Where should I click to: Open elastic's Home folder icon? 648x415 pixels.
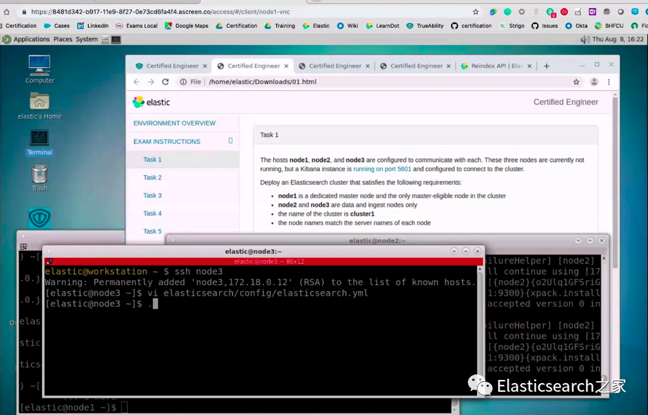[x=39, y=105]
